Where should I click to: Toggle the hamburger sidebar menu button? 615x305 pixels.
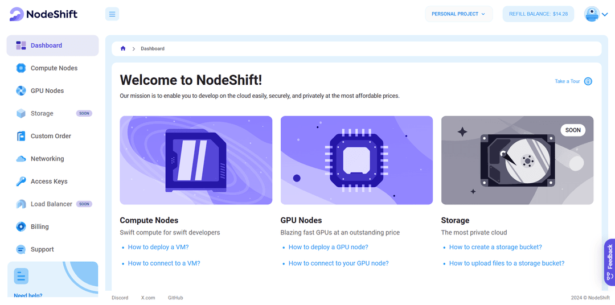[x=112, y=14]
